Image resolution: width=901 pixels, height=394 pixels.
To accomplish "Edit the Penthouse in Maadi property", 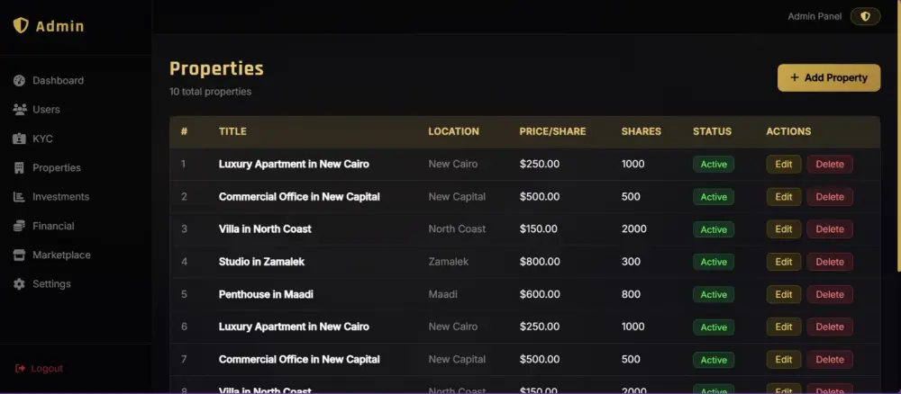I will pos(783,294).
